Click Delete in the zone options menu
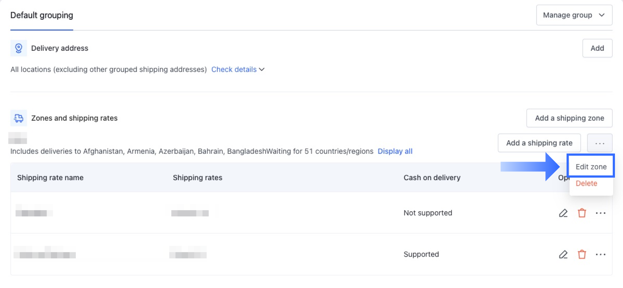Viewport: 623px width, 288px height. [586, 183]
